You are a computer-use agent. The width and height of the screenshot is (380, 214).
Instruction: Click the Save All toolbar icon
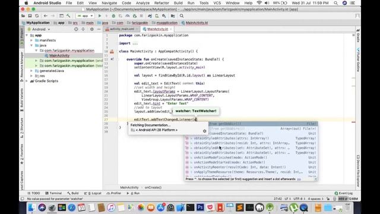(x=30, y=16)
